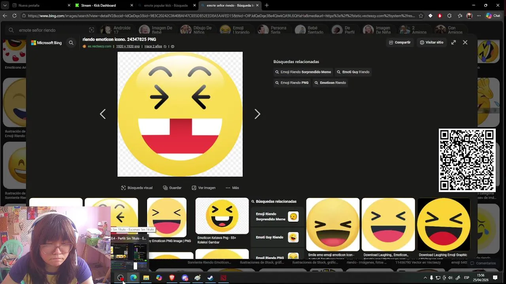This screenshot has width=506, height=284.
Task: Open Emoticon PNG Image thumbnail
Action: [166, 217]
